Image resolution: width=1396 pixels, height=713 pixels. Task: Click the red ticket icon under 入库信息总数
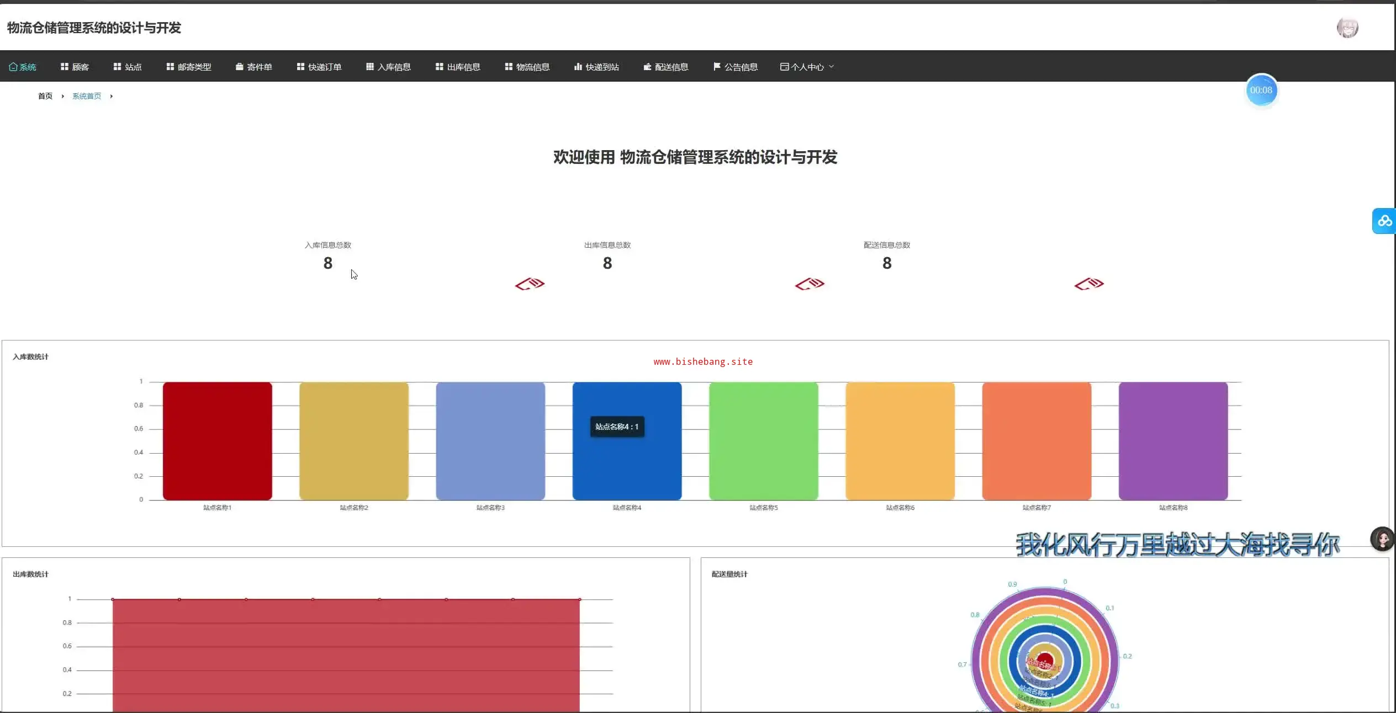[x=530, y=284]
